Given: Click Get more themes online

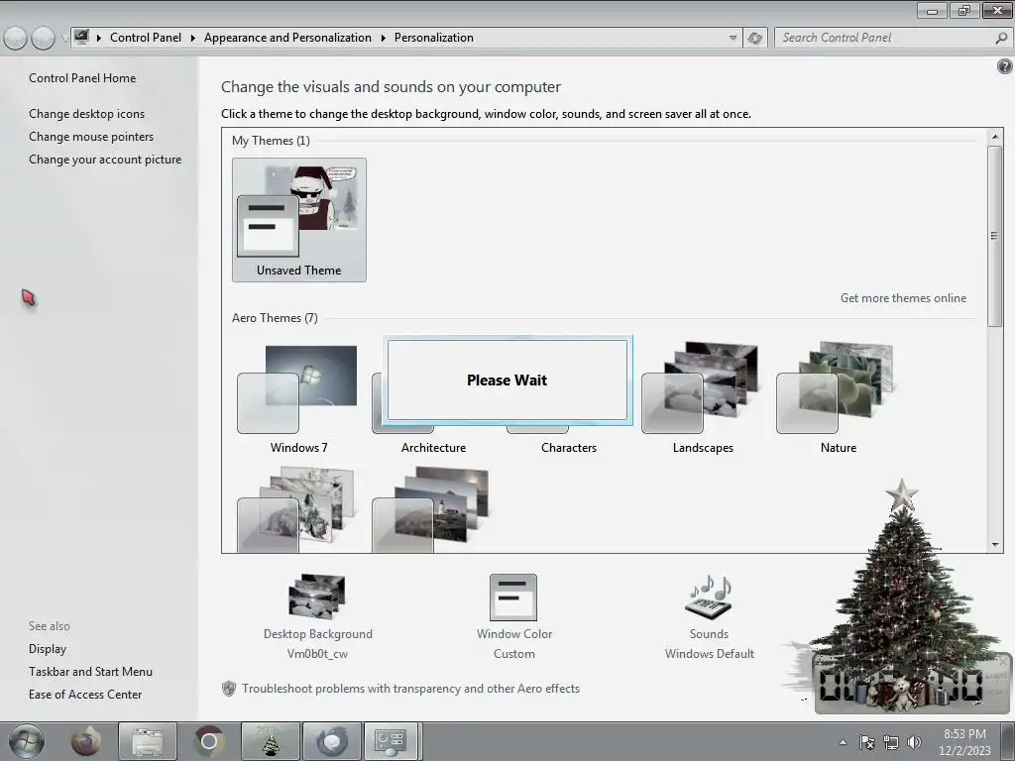Looking at the screenshot, I should [903, 298].
